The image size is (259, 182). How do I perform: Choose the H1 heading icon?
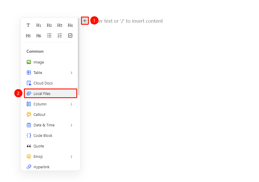(39, 25)
